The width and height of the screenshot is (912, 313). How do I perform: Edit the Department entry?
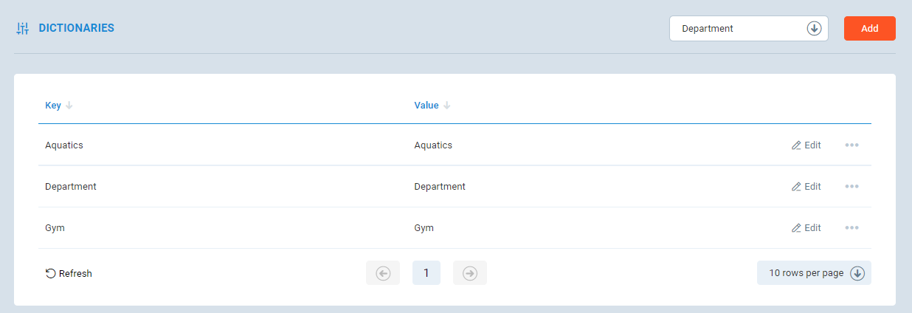coord(806,187)
